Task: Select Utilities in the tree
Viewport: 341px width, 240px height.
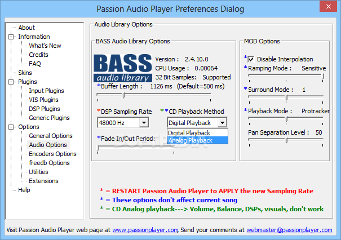Action: (38, 172)
